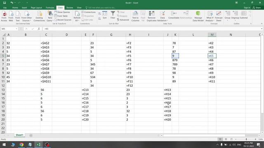Click Consolidate icon
264x148 pixels.
click(174, 15)
